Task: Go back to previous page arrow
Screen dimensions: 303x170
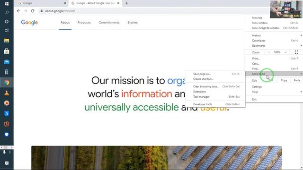Action: coord(18,11)
